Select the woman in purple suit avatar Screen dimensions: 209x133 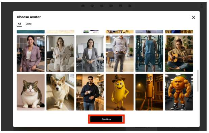31,53
